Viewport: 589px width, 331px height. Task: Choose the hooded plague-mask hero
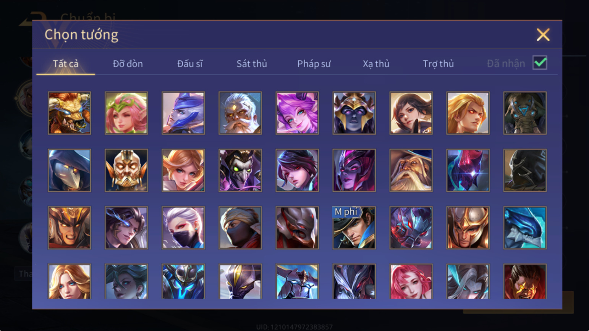point(70,170)
